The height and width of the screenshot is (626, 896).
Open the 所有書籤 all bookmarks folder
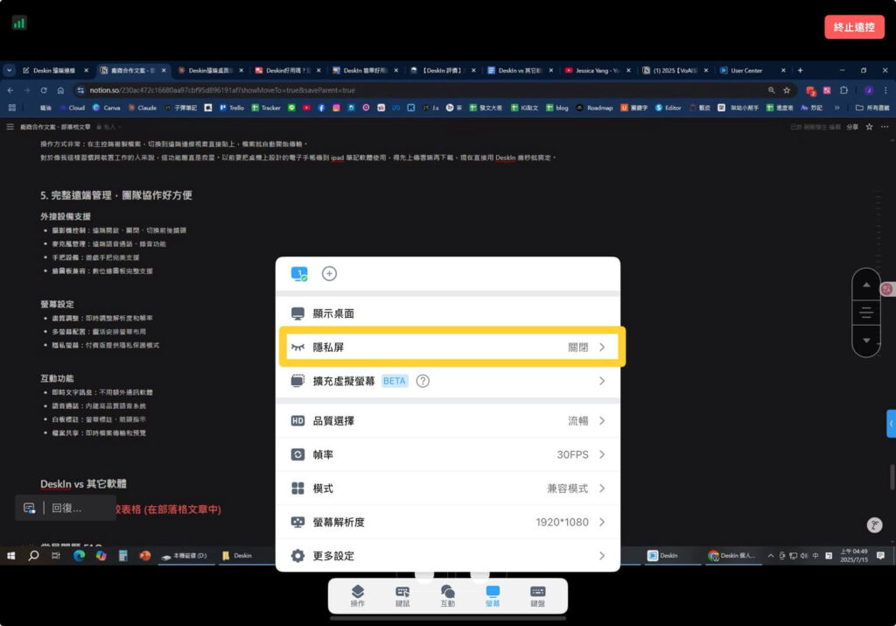coord(872,108)
